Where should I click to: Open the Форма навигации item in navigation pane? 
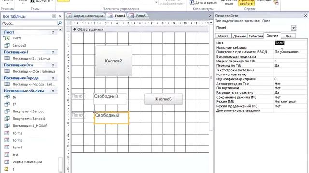click(x=27, y=162)
